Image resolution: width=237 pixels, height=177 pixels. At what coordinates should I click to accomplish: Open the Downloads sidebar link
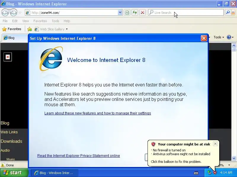[x=11, y=141]
